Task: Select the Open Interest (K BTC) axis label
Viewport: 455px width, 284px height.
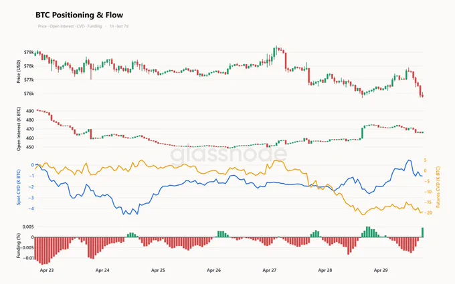Action: (x=19, y=129)
